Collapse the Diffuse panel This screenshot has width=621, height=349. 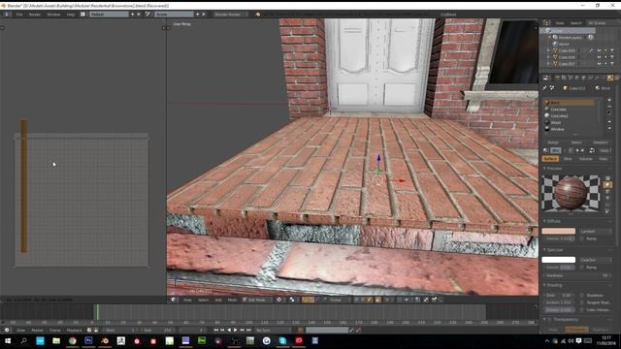pos(545,221)
